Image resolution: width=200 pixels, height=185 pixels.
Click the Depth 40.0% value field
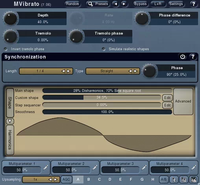pyautogui.click(x=43, y=22)
